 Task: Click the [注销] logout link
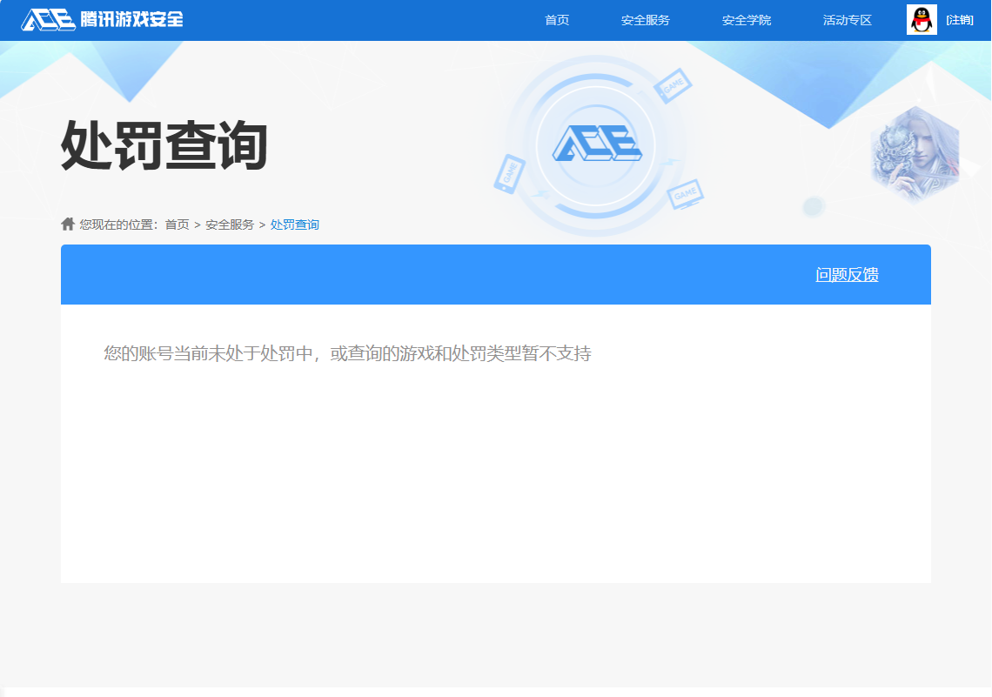click(960, 19)
